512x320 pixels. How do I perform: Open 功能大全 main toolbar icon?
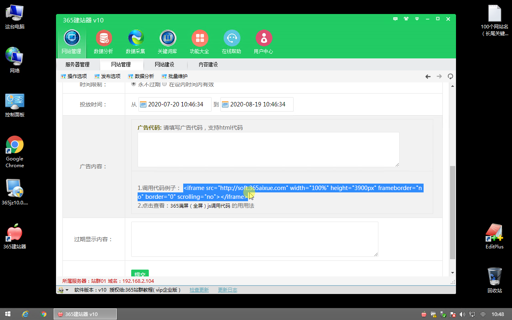200,42
